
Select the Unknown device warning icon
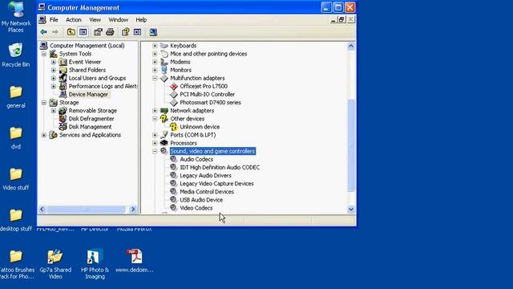click(174, 127)
